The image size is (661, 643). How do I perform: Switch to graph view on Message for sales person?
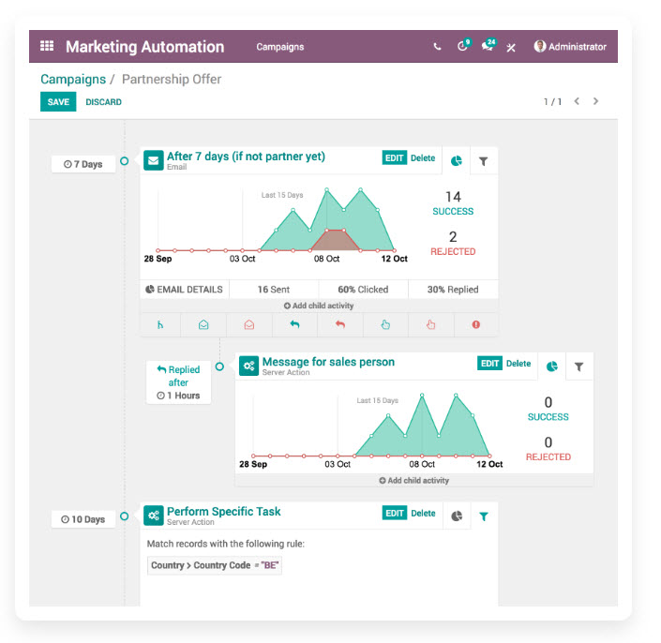(x=552, y=366)
